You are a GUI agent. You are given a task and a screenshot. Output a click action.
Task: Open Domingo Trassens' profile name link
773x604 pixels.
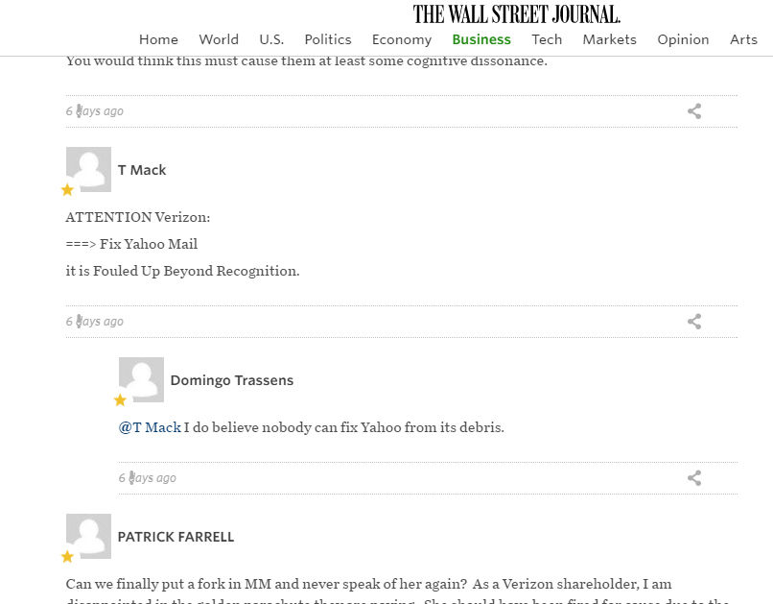pos(232,380)
